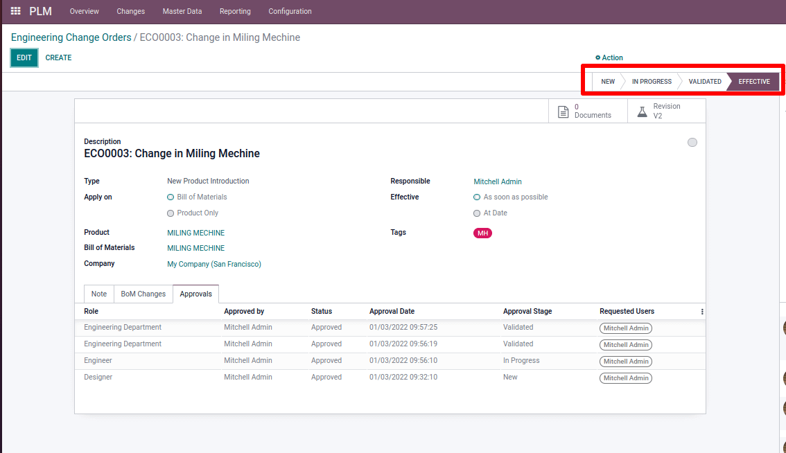Select the Product Only radio option
Screen dimensions: 786x453
(x=171, y=213)
